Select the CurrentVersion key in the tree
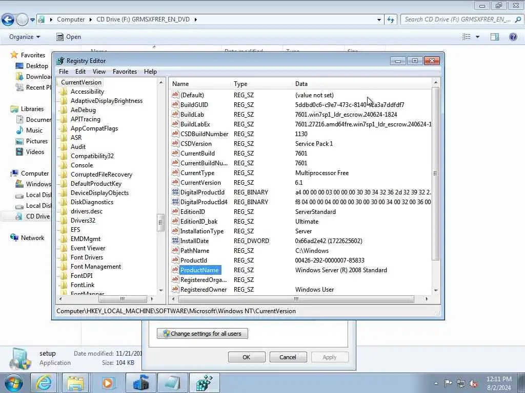Viewport: 525px width, 393px height. pos(81,82)
